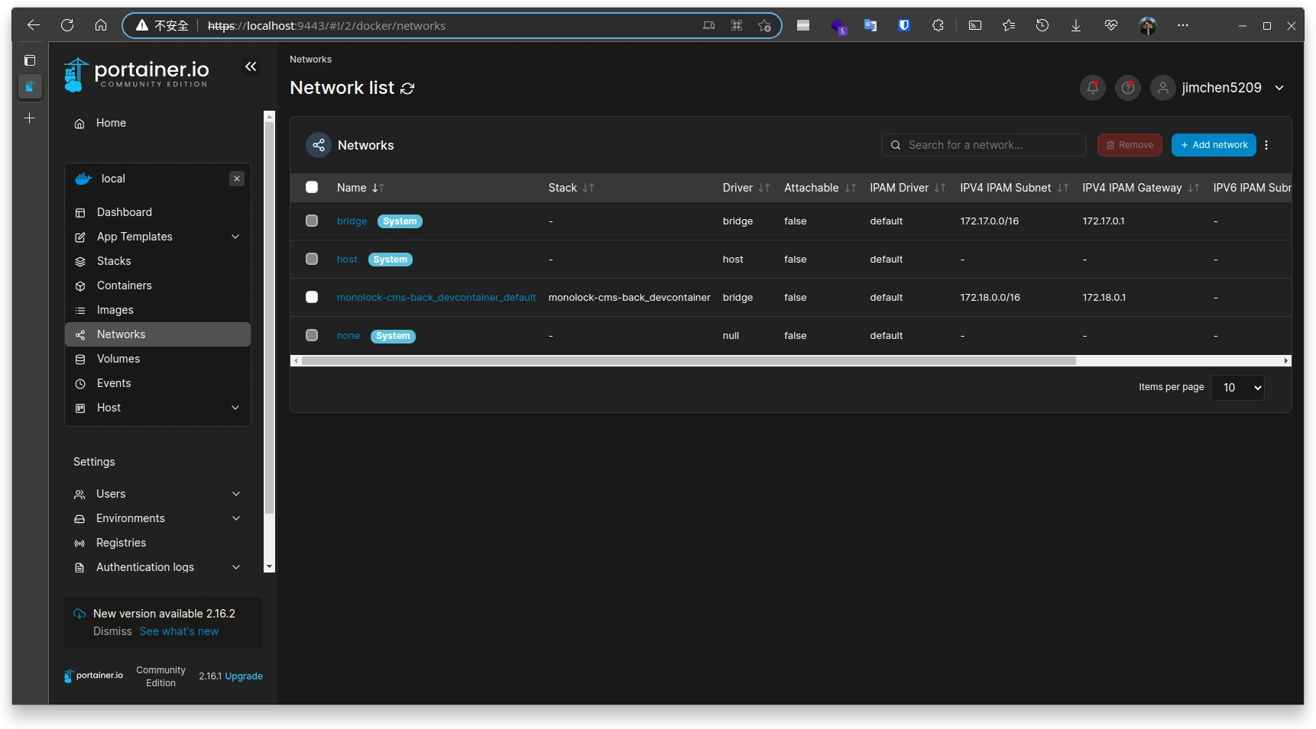Image resolution: width=1316 pixels, height=729 pixels.
Task: Click the horizontal table scrollbar
Action: [x=688, y=361]
